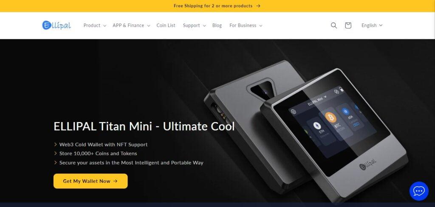
Task: Open the For Business dropdown
Action: click(246, 25)
